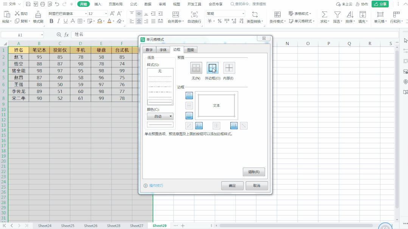Open the 公式 ribbon tab
This screenshot has width=408, height=229.
133,4
